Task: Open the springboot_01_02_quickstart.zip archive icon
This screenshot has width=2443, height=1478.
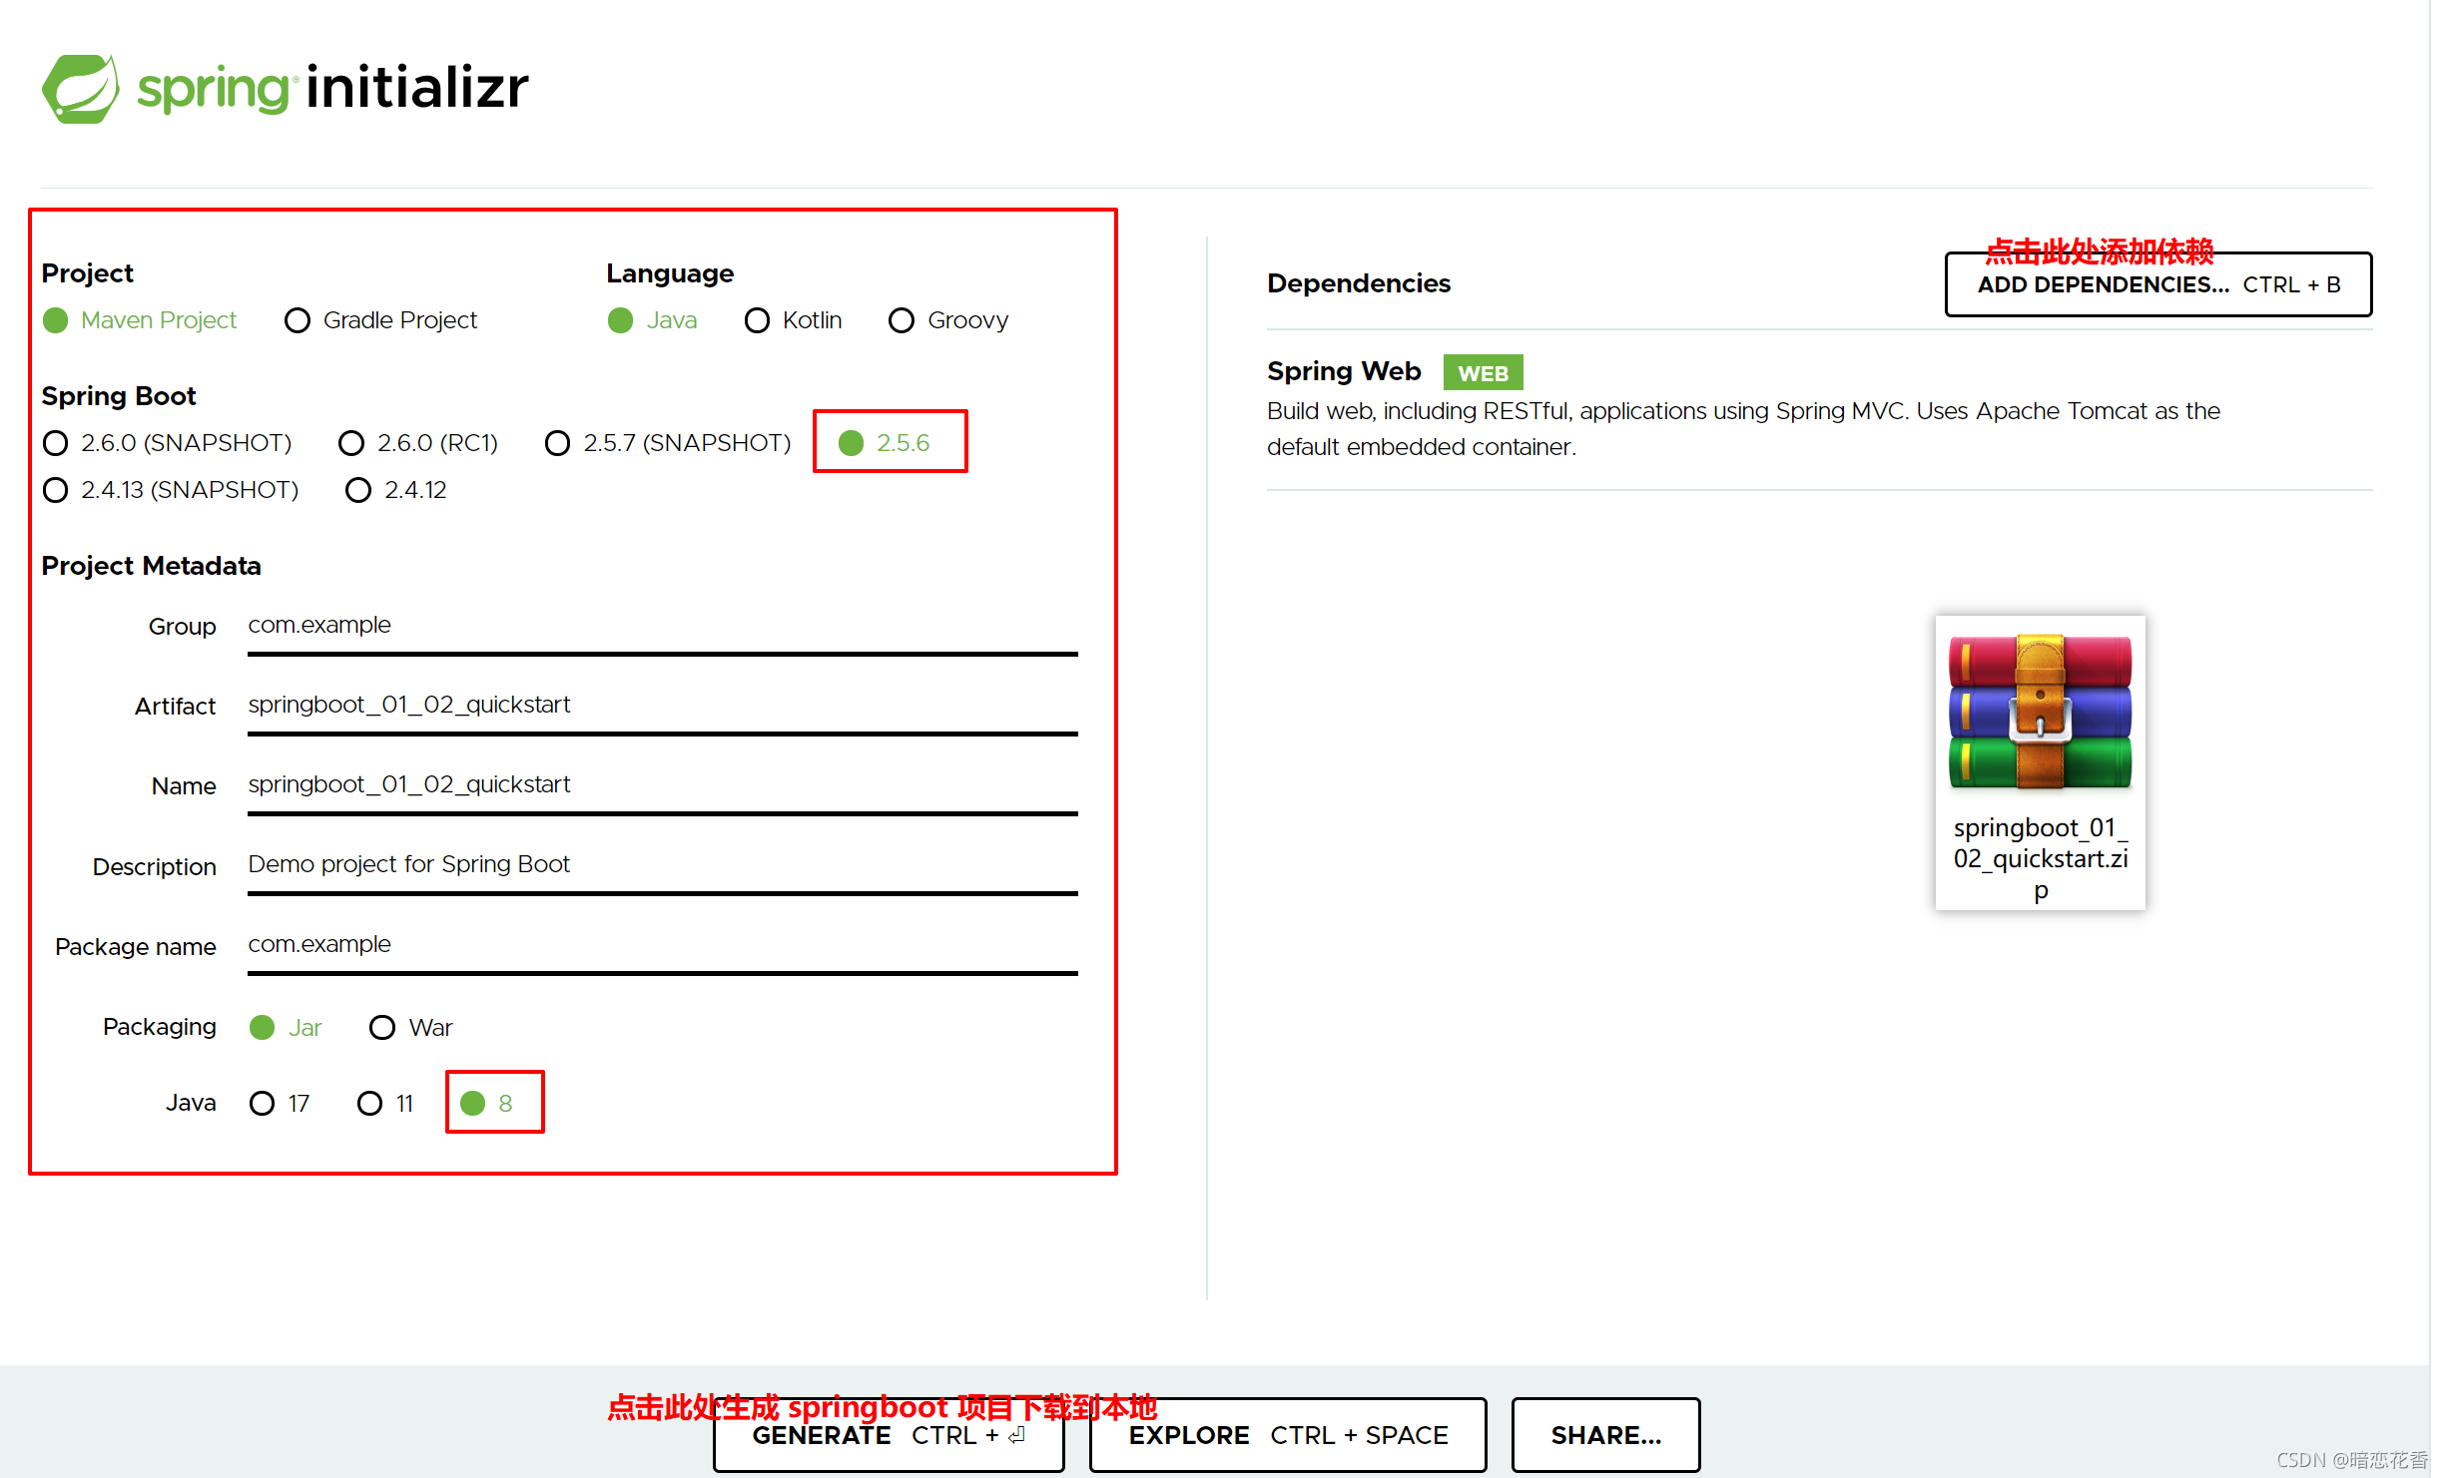Action: (x=2040, y=712)
